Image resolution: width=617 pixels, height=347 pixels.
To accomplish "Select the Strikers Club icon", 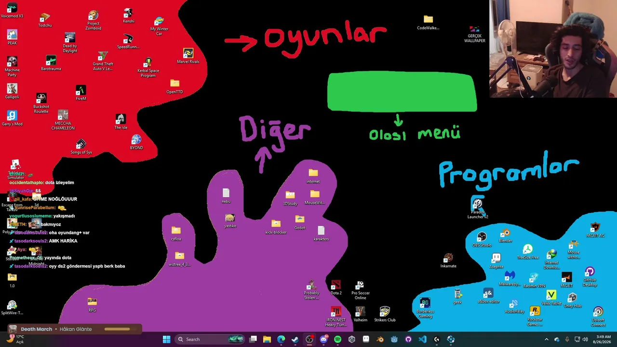I will click(x=385, y=315).
